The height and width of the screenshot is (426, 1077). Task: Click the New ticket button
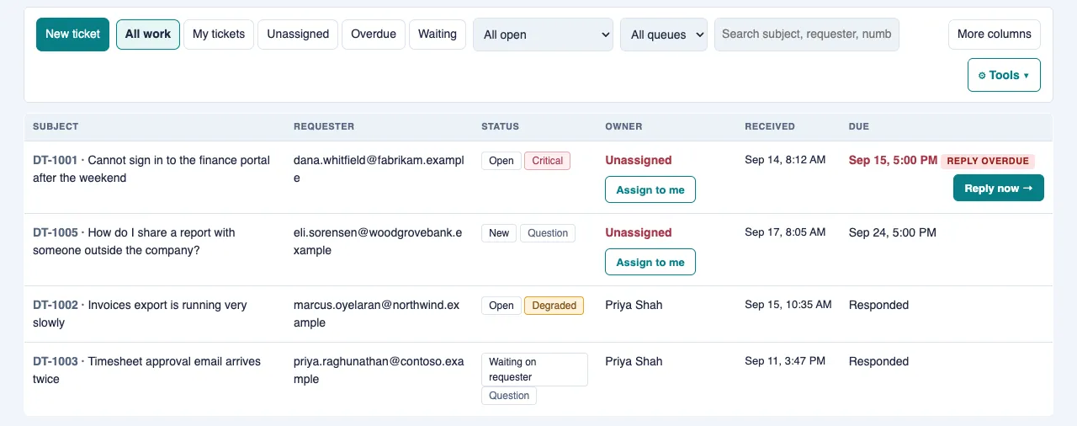click(x=72, y=35)
